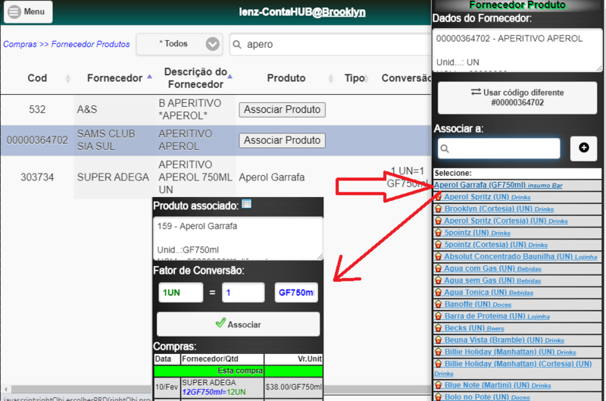This screenshot has width=606, height=401.
Task: Click the icon beside Agua com Gas
Action: coord(439,268)
